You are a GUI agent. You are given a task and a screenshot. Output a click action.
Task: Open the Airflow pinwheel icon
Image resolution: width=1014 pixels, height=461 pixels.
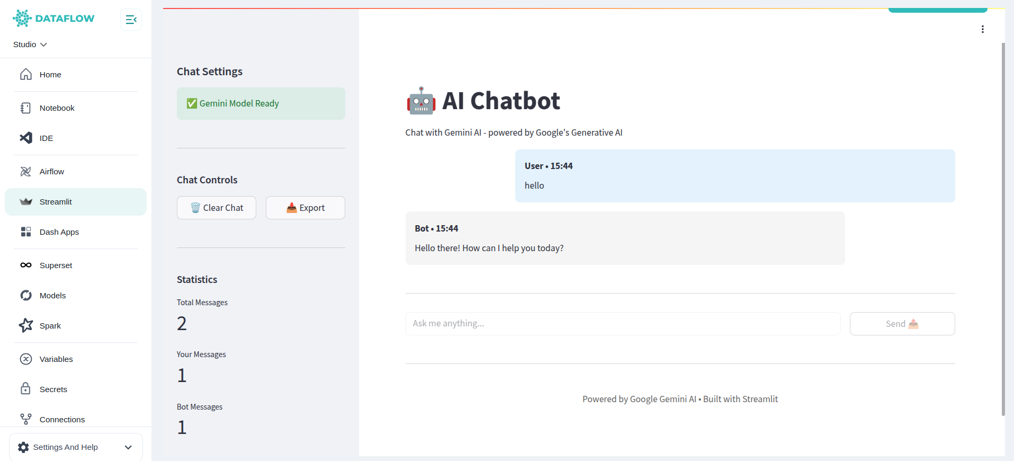[x=26, y=171]
